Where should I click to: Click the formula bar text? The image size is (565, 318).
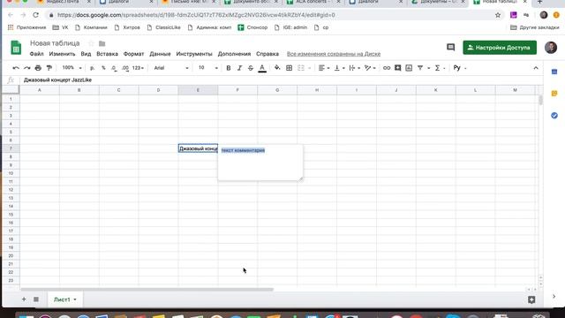[57, 80]
